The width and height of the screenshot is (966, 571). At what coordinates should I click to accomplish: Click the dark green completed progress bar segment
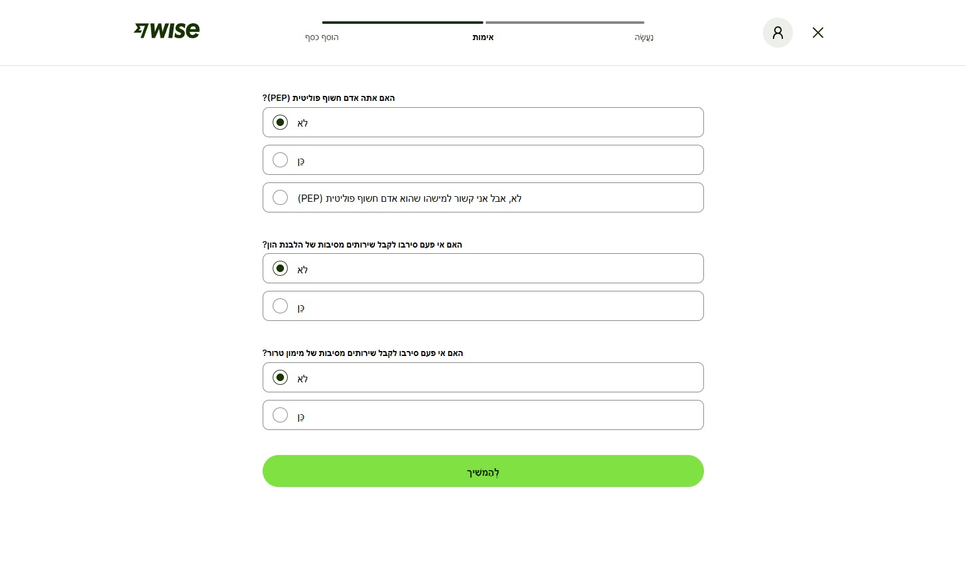402,23
